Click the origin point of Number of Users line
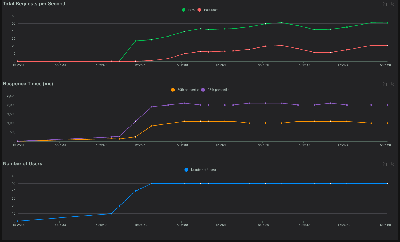Image resolution: width=400 pixels, height=242 pixels. (18, 221)
